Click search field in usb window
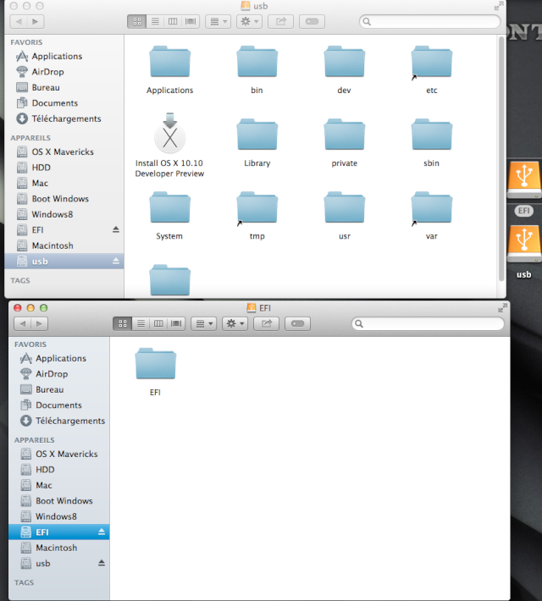The width and height of the screenshot is (542, 601). 430,21
